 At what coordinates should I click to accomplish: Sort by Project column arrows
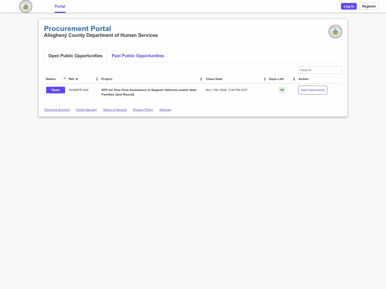tap(201, 79)
